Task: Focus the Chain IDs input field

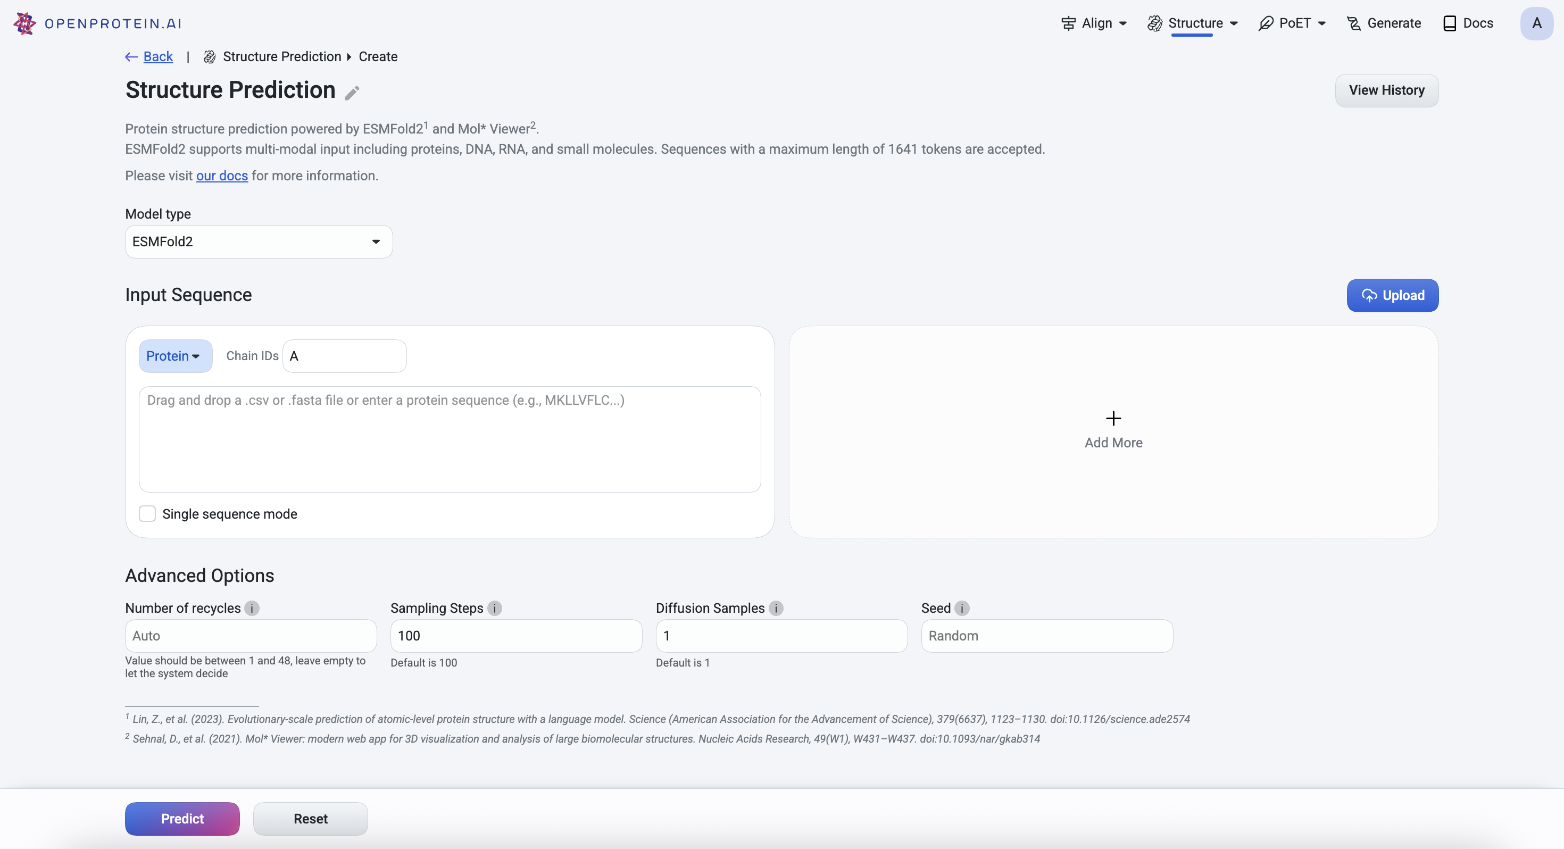Action: click(345, 356)
